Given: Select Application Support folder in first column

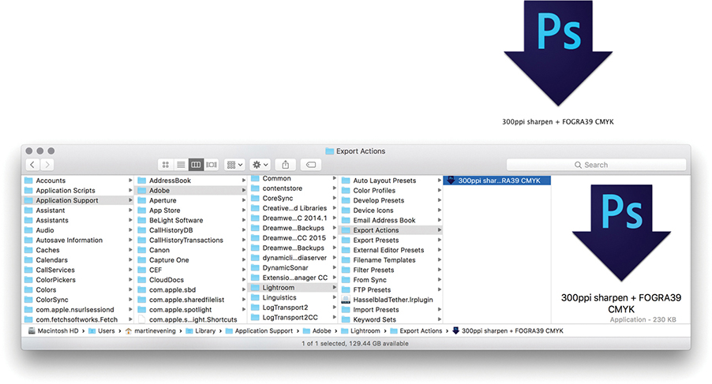Looking at the screenshot, I should (77, 200).
